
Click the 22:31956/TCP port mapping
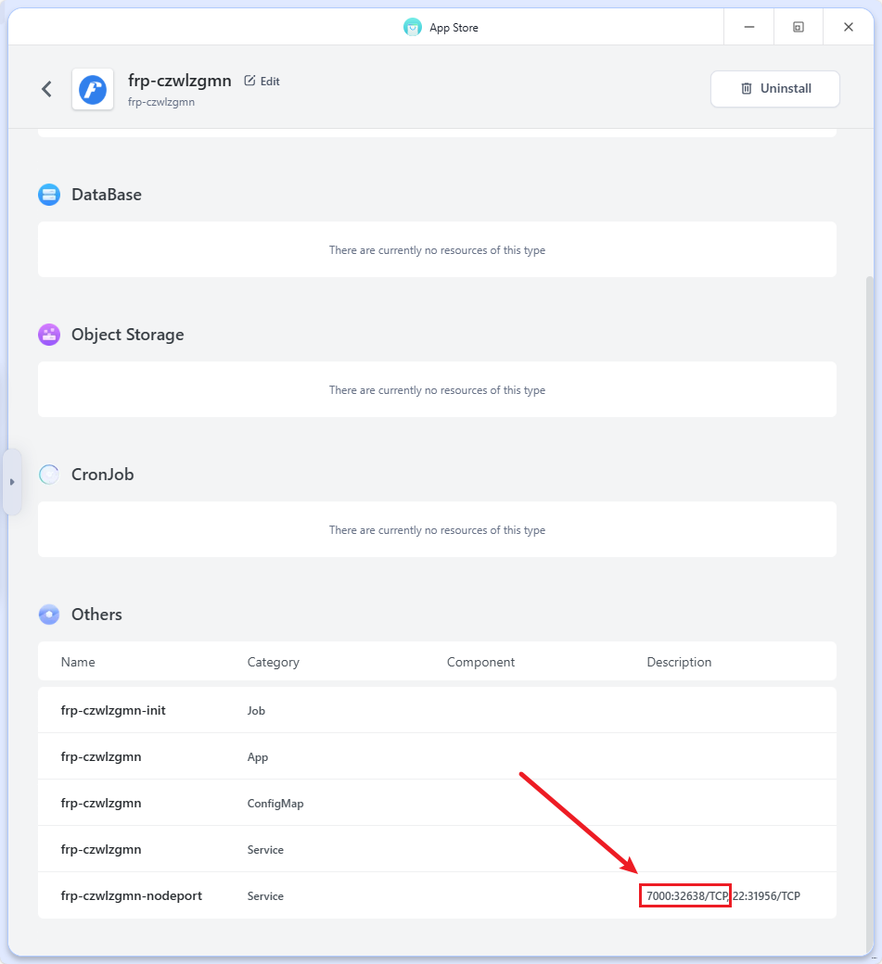click(x=767, y=896)
